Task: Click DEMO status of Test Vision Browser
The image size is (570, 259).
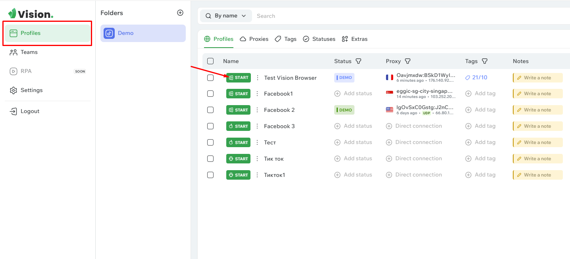Action: 344,78
